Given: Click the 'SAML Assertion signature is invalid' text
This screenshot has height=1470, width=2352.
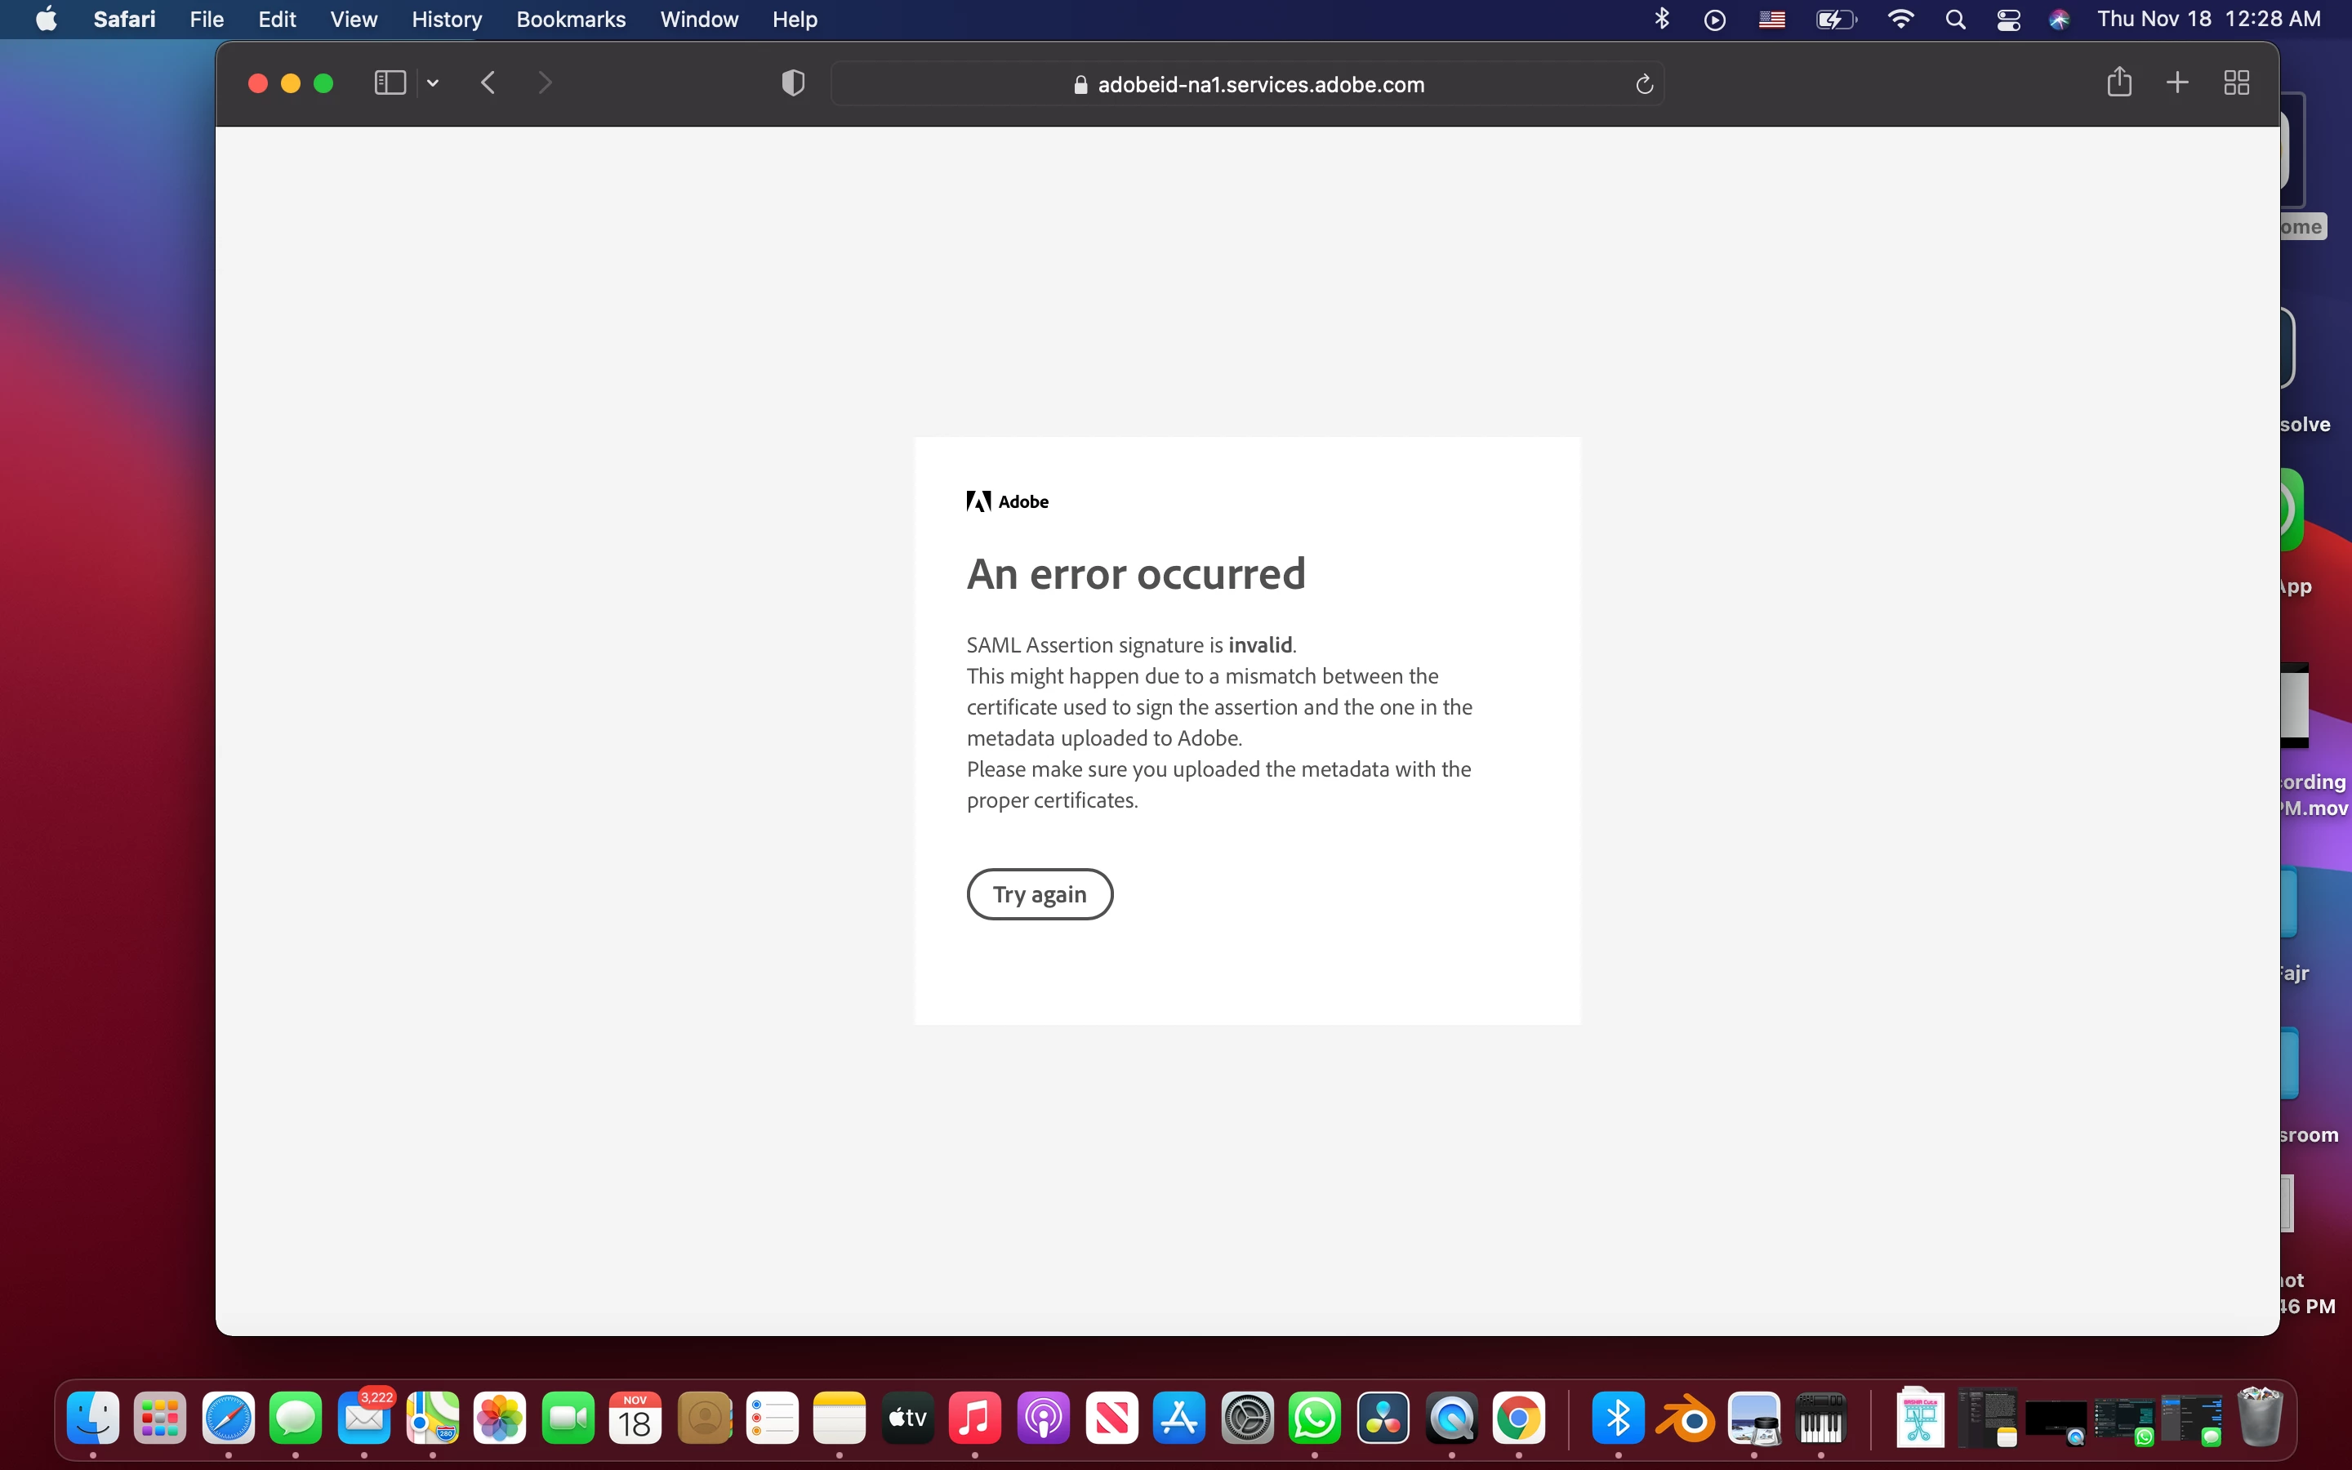Looking at the screenshot, I should tap(1131, 644).
